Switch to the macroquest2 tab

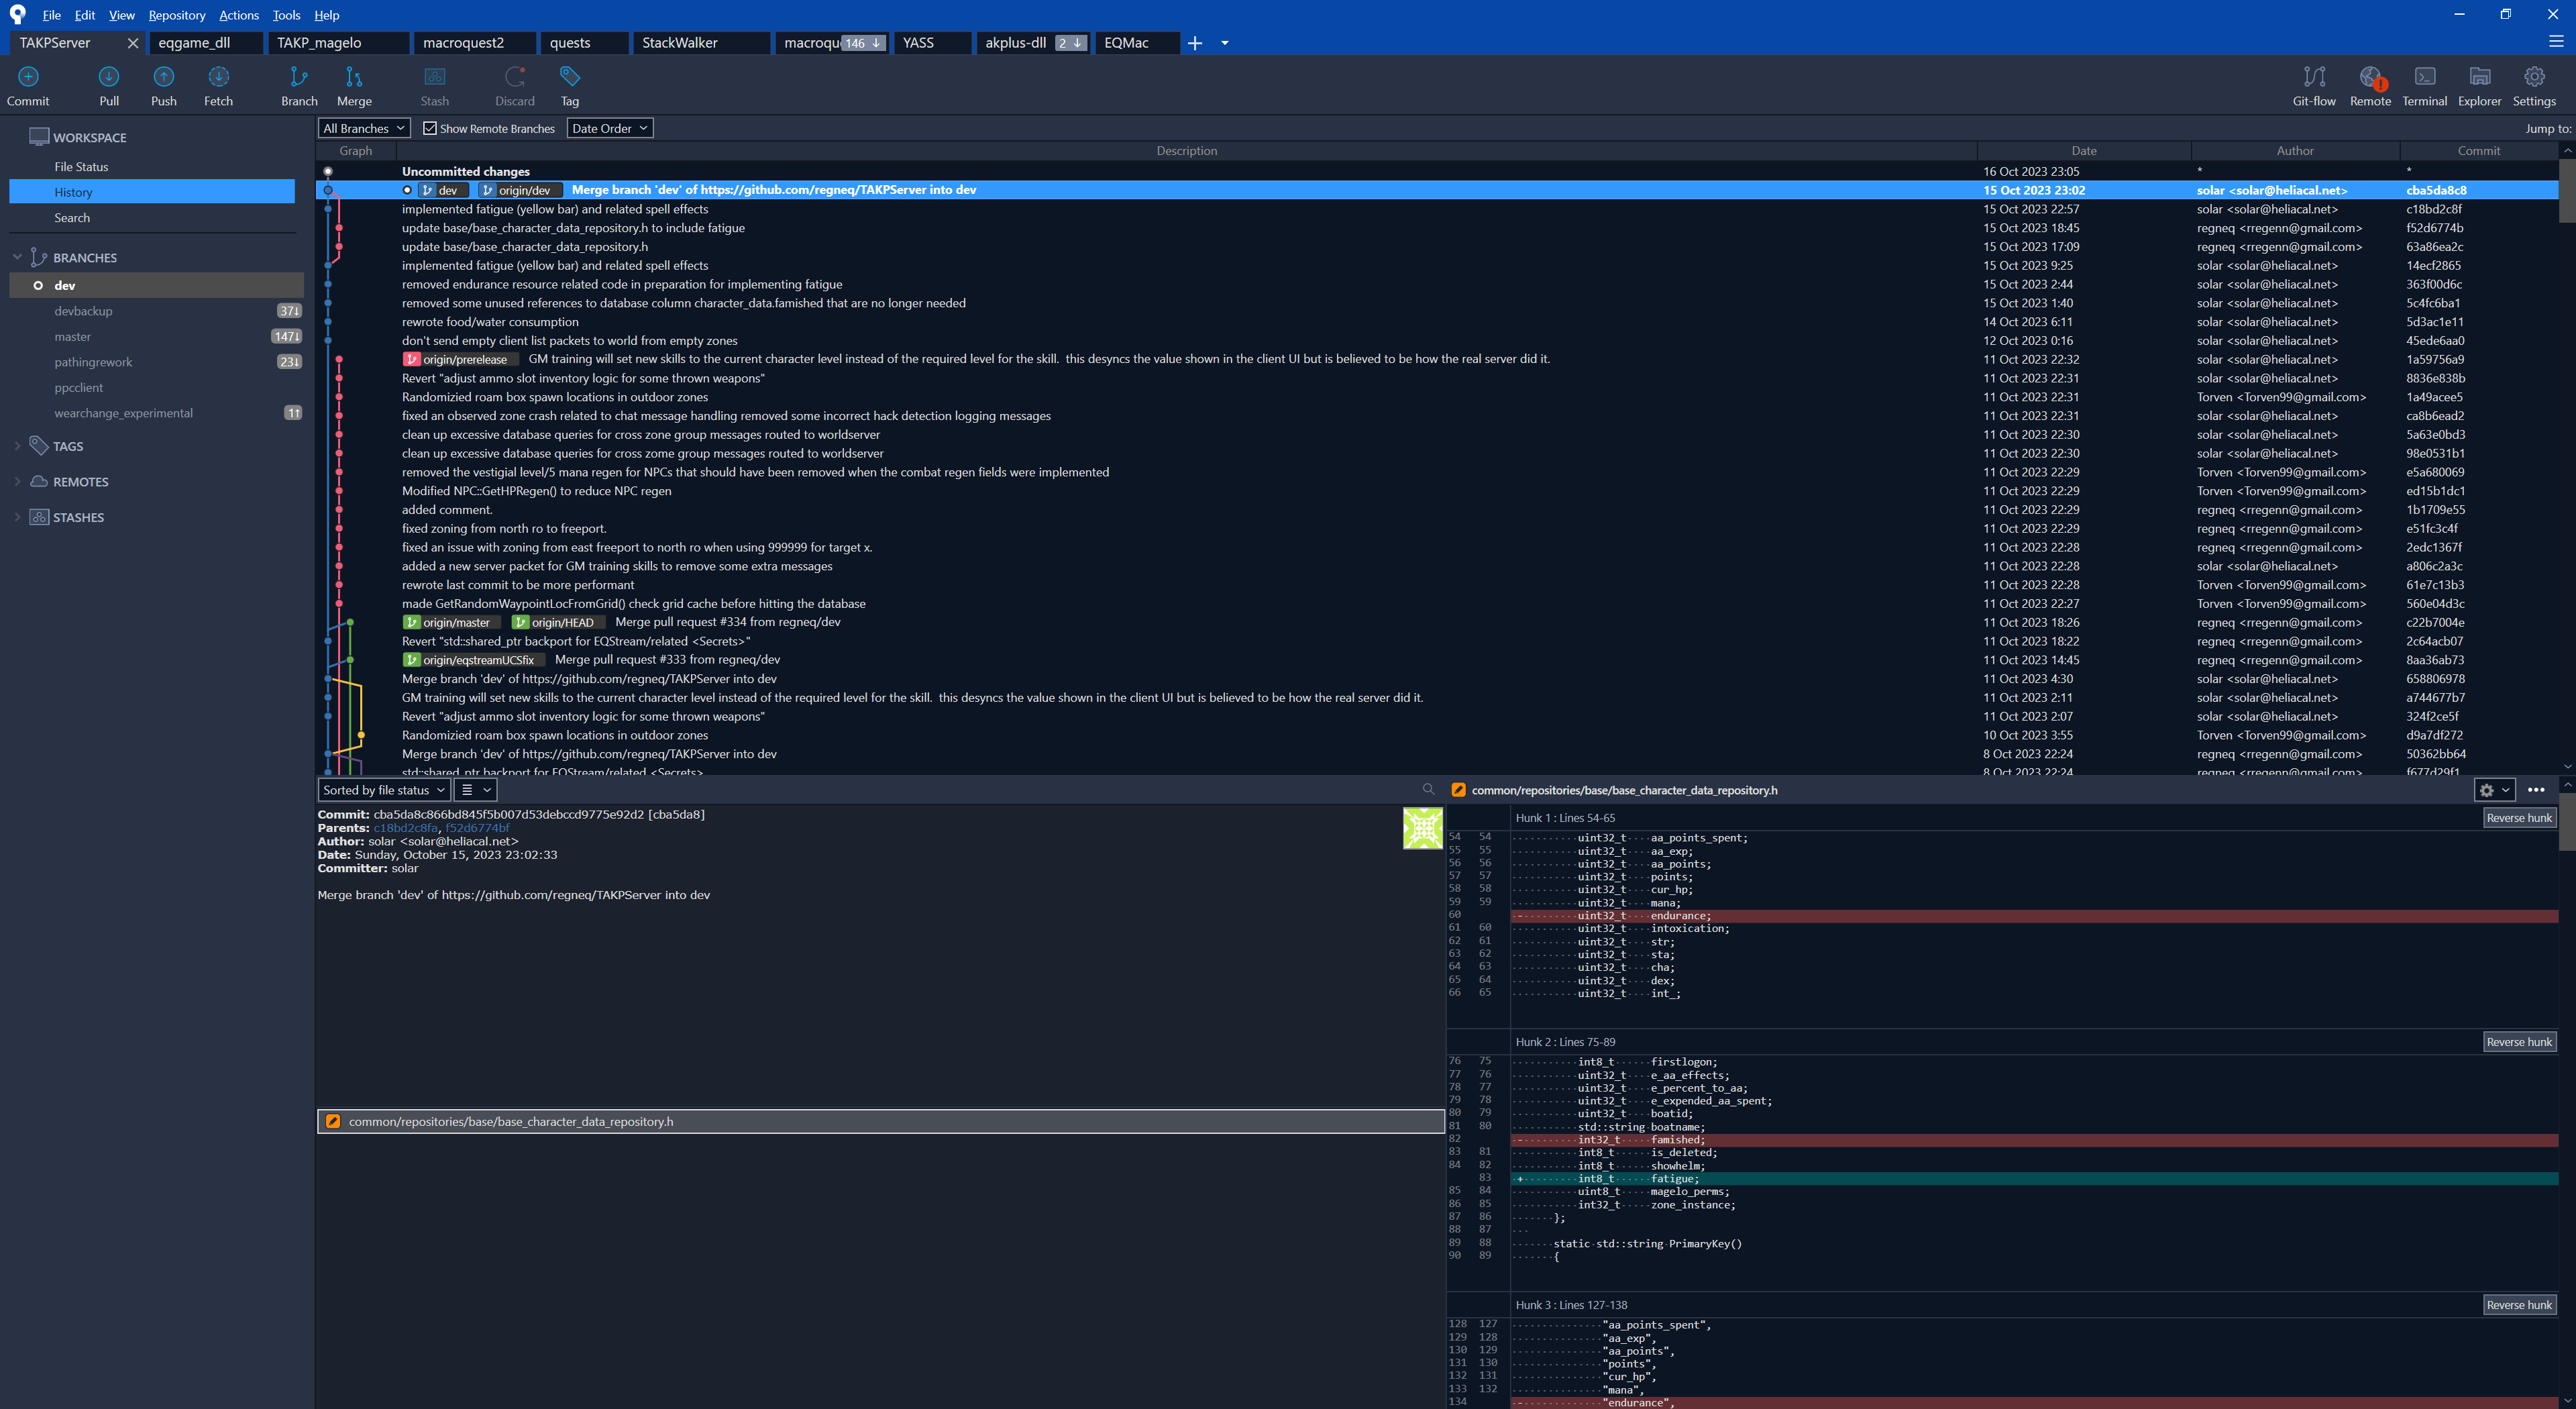[x=463, y=43]
